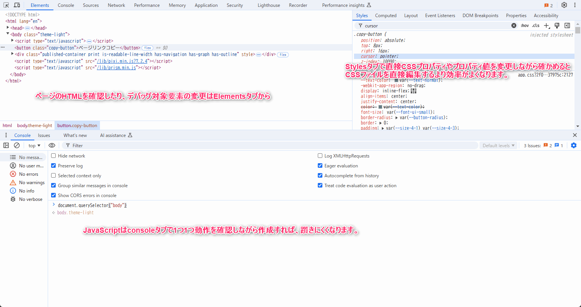The height and width of the screenshot is (307, 581).
Task: Enable Log XMLHttpRequests checkbox
Action: 320,156
